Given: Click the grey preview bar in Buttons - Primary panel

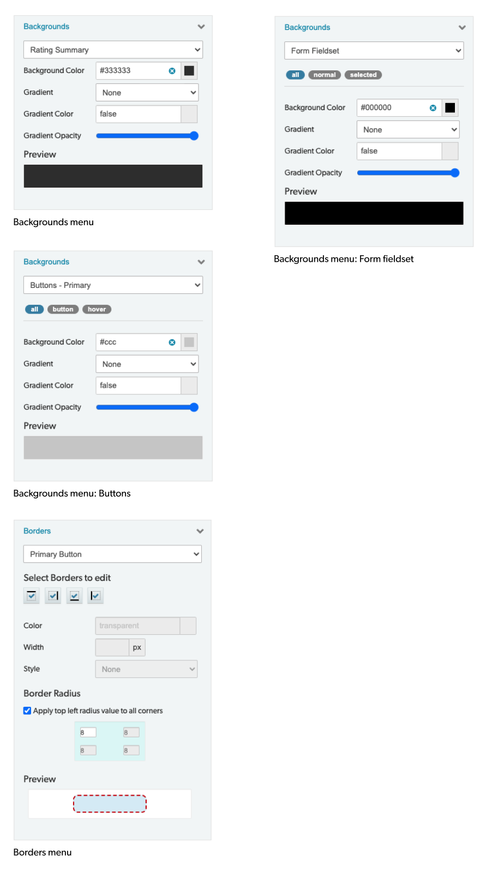Looking at the screenshot, I should (x=113, y=448).
